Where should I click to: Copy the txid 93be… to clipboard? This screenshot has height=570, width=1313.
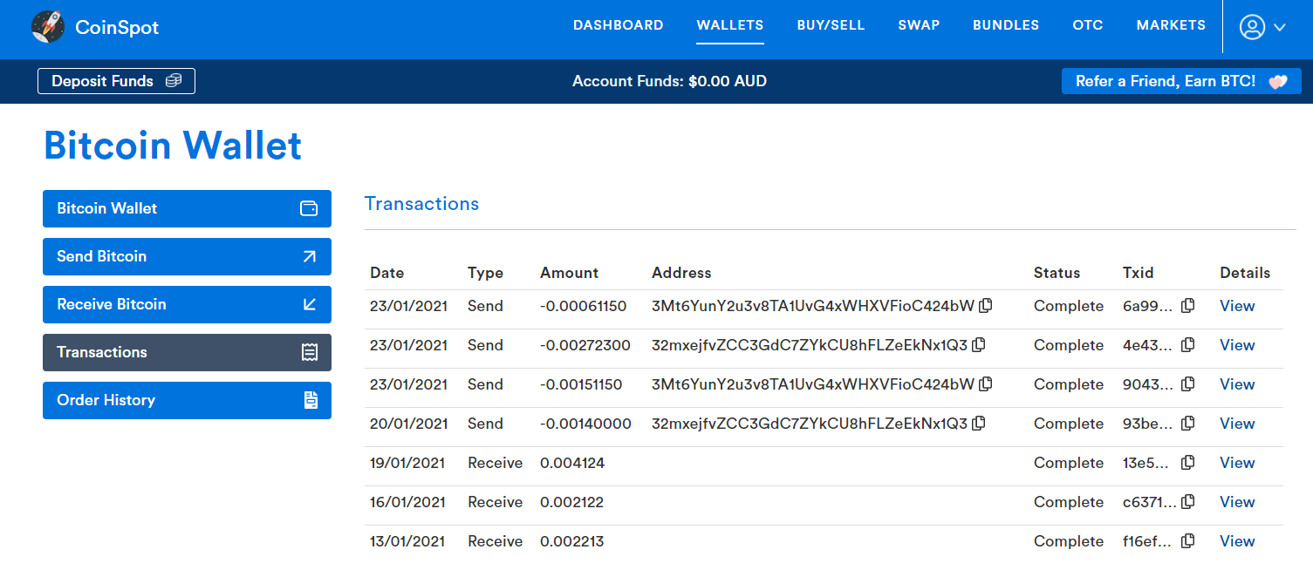pyautogui.click(x=1187, y=424)
